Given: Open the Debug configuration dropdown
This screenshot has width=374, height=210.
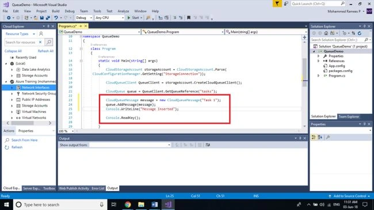Looking at the screenshot, I should tap(91, 18).
